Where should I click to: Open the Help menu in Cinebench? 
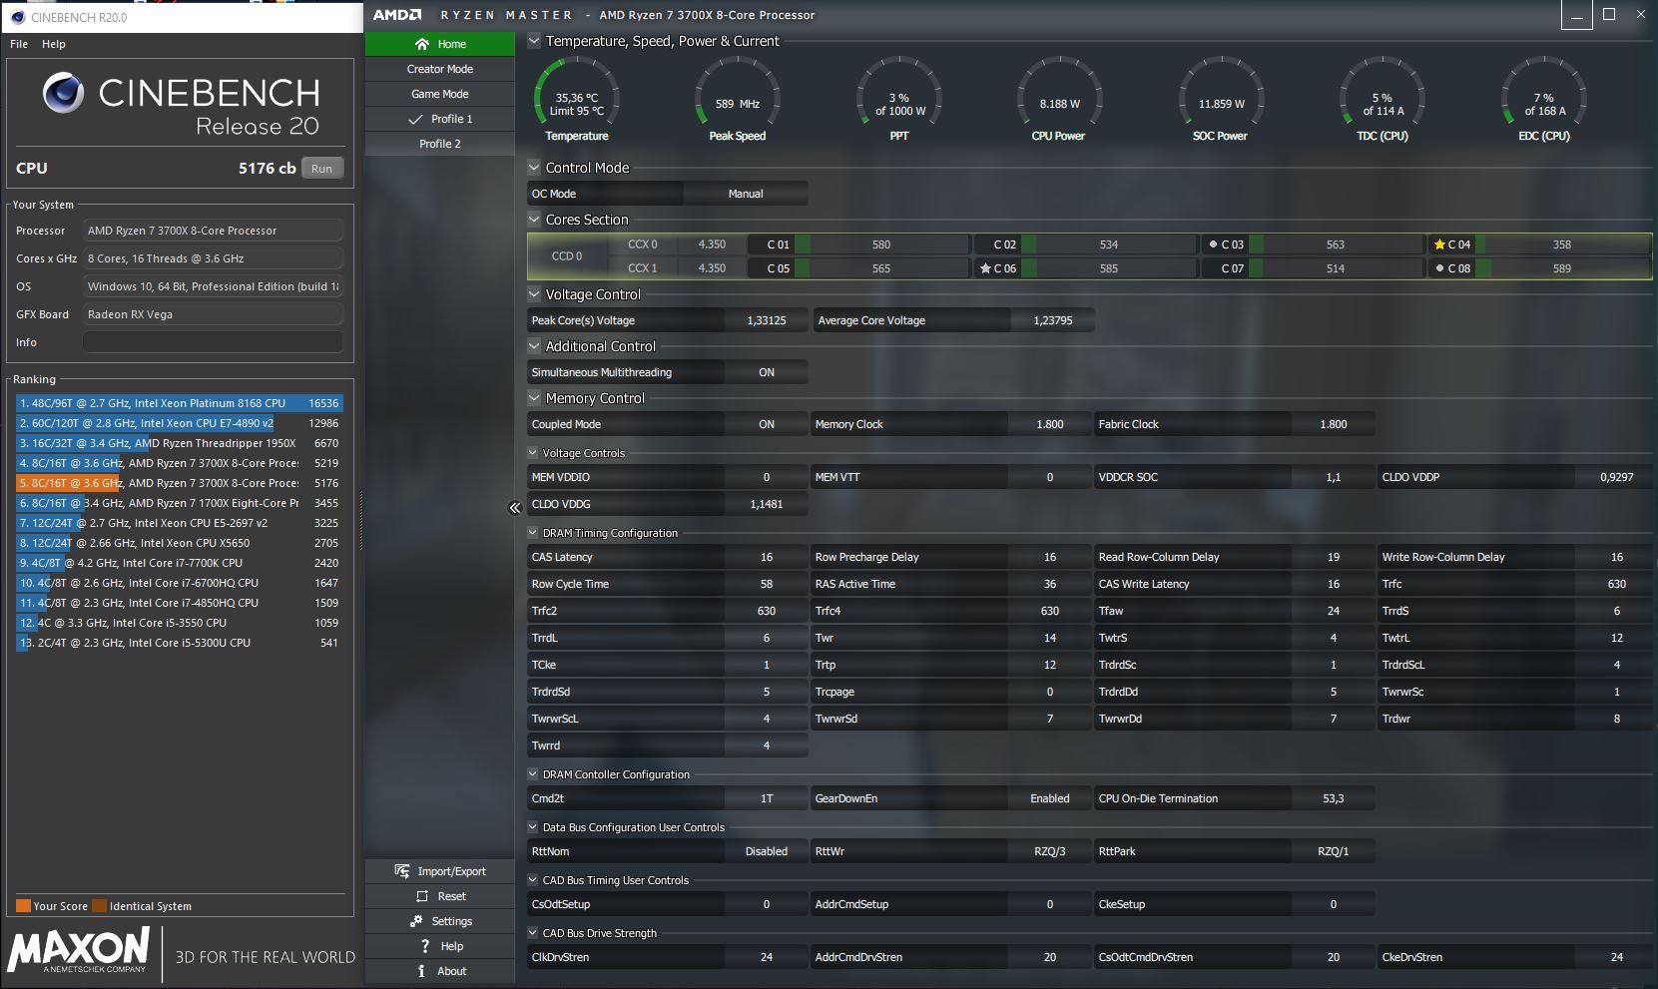[54, 44]
